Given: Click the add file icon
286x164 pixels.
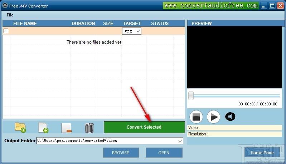Looking at the screenshot, I should (x=43, y=128).
